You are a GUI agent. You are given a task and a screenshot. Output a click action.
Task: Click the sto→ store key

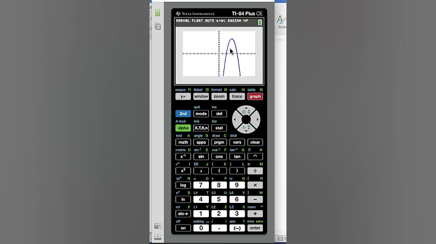[x=183, y=214]
